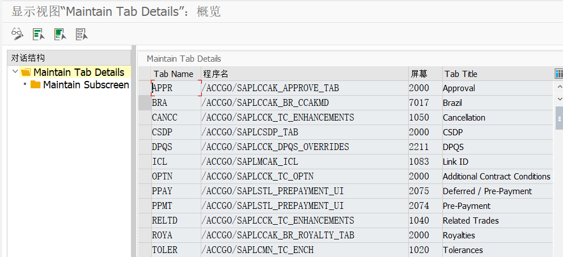Click the APPR tab name field
The height and width of the screenshot is (257, 563).
(176, 88)
